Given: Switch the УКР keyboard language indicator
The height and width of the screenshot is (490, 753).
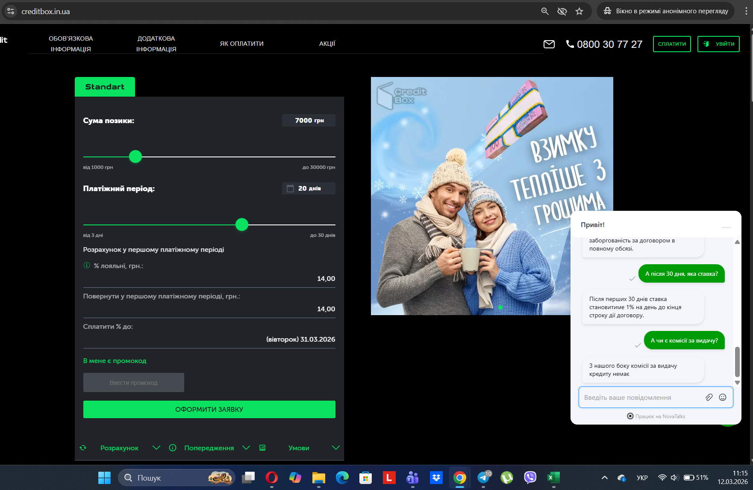Looking at the screenshot, I should click(642, 478).
